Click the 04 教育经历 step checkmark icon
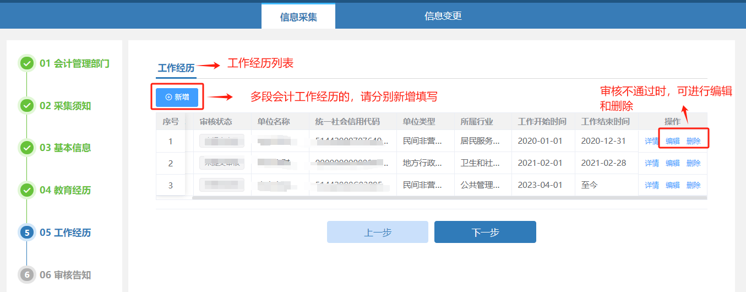The image size is (746, 292). pos(26,190)
